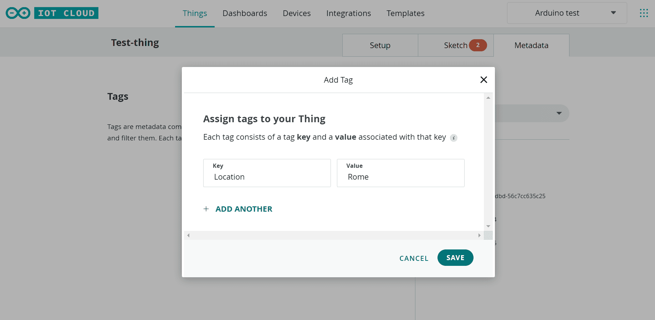The width and height of the screenshot is (655, 320).
Task: Open the Devices page
Action: click(297, 14)
